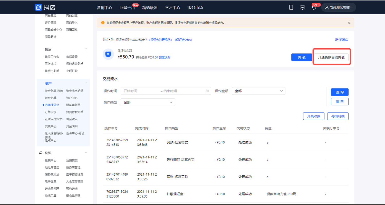Click the blue deposit shield icon beside 保证金余额
This screenshot has width=385, height=205.
[x=108, y=54]
